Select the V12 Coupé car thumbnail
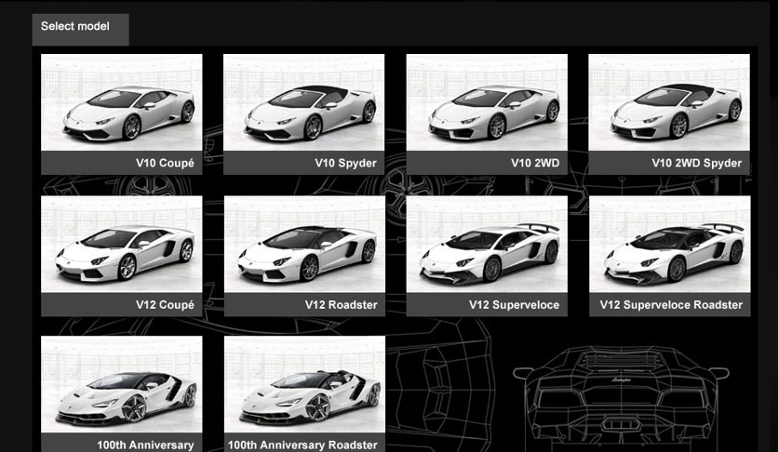The width and height of the screenshot is (778, 452). click(122, 244)
